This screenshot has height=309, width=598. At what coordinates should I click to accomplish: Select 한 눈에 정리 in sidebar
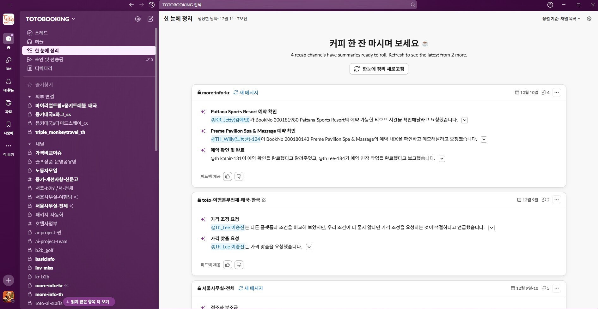click(89, 51)
